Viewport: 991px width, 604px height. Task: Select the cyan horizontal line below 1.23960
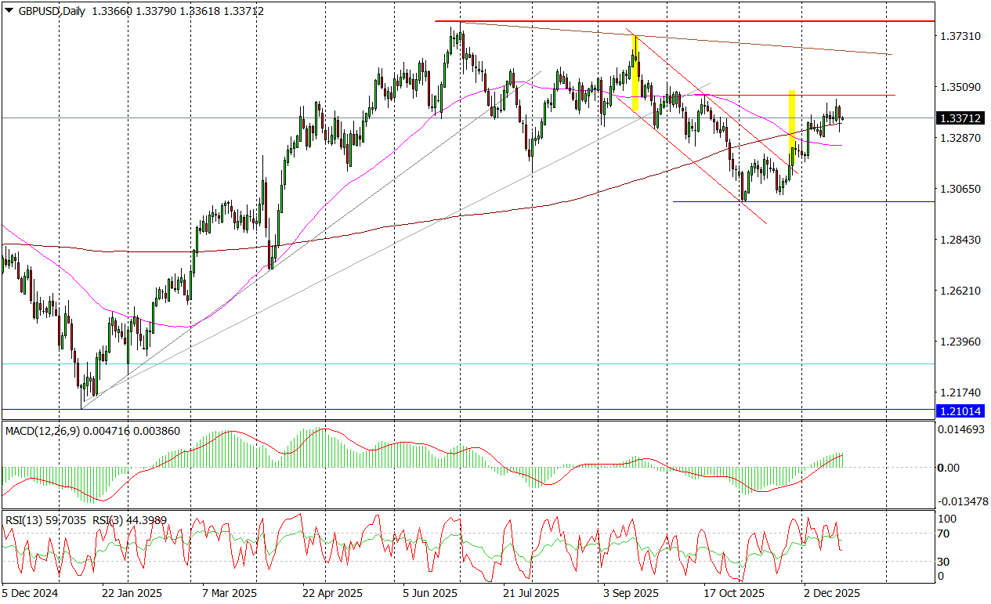(470, 363)
